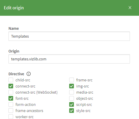The height and width of the screenshot is (119, 139).
Task: Uncheck the connect-src directive
Action: pyautogui.click(x=11, y=86)
